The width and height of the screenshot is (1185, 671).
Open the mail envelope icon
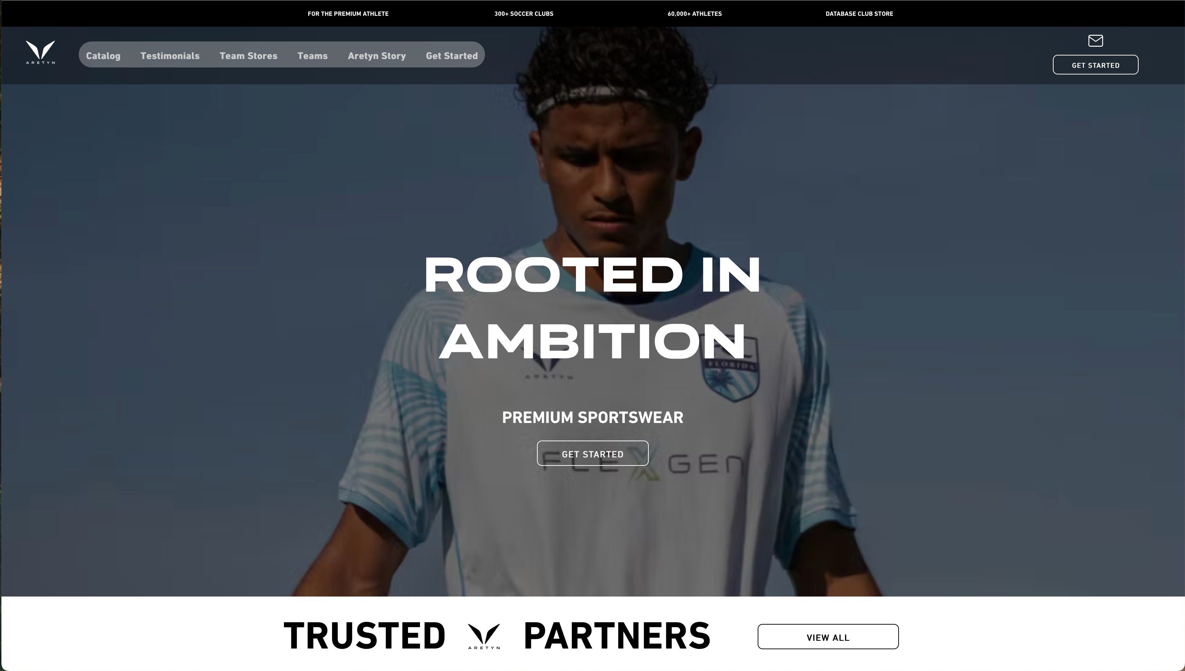tap(1095, 41)
